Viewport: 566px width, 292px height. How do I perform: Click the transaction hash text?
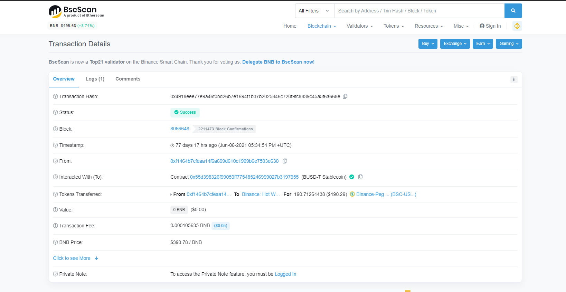tap(255, 96)
